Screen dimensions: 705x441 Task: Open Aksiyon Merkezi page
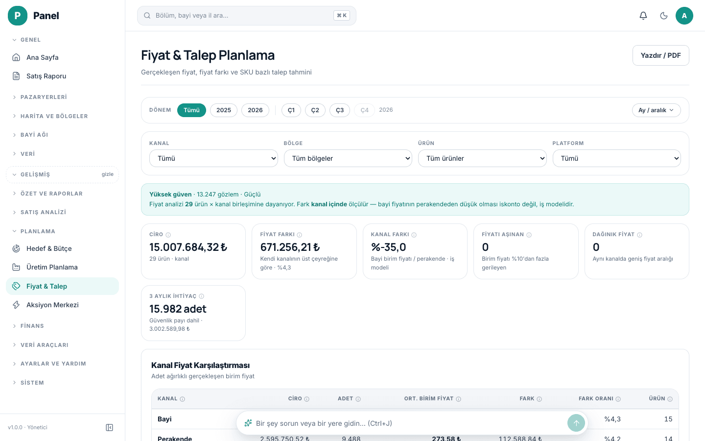click(x=63, y=305)
